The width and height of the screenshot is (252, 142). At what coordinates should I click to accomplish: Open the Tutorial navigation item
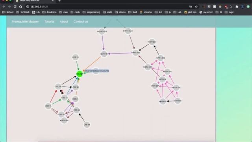click(x=49, y=22)
